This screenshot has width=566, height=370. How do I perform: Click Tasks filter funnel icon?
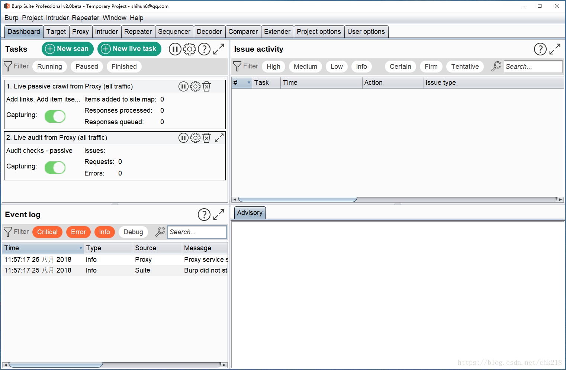click(8, 67)
